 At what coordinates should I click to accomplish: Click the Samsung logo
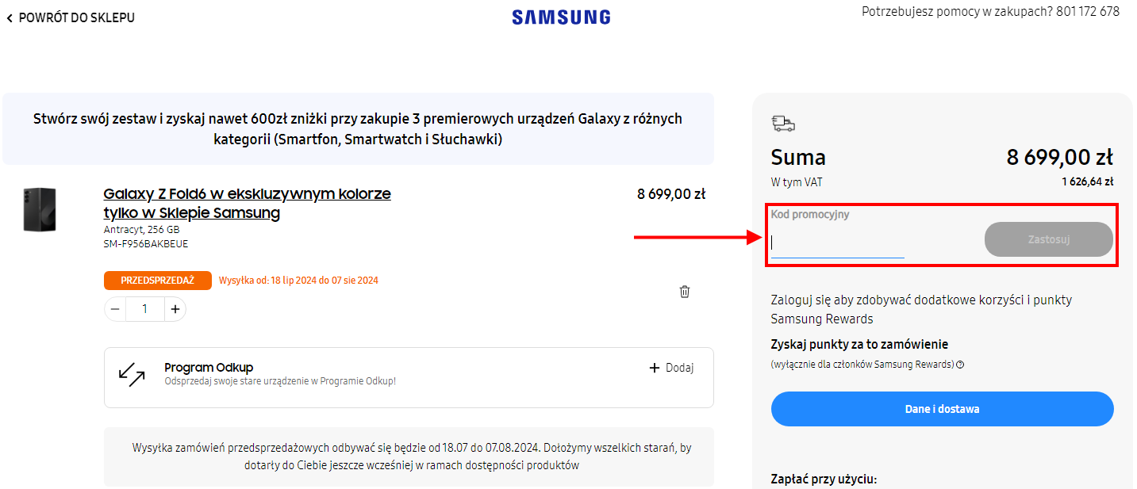561,17
